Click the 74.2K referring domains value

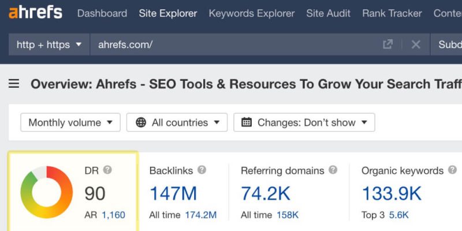tap(266, 193)
